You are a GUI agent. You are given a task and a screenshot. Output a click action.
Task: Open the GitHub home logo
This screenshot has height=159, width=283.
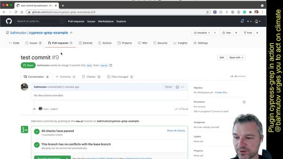click(x=9, y=21)
